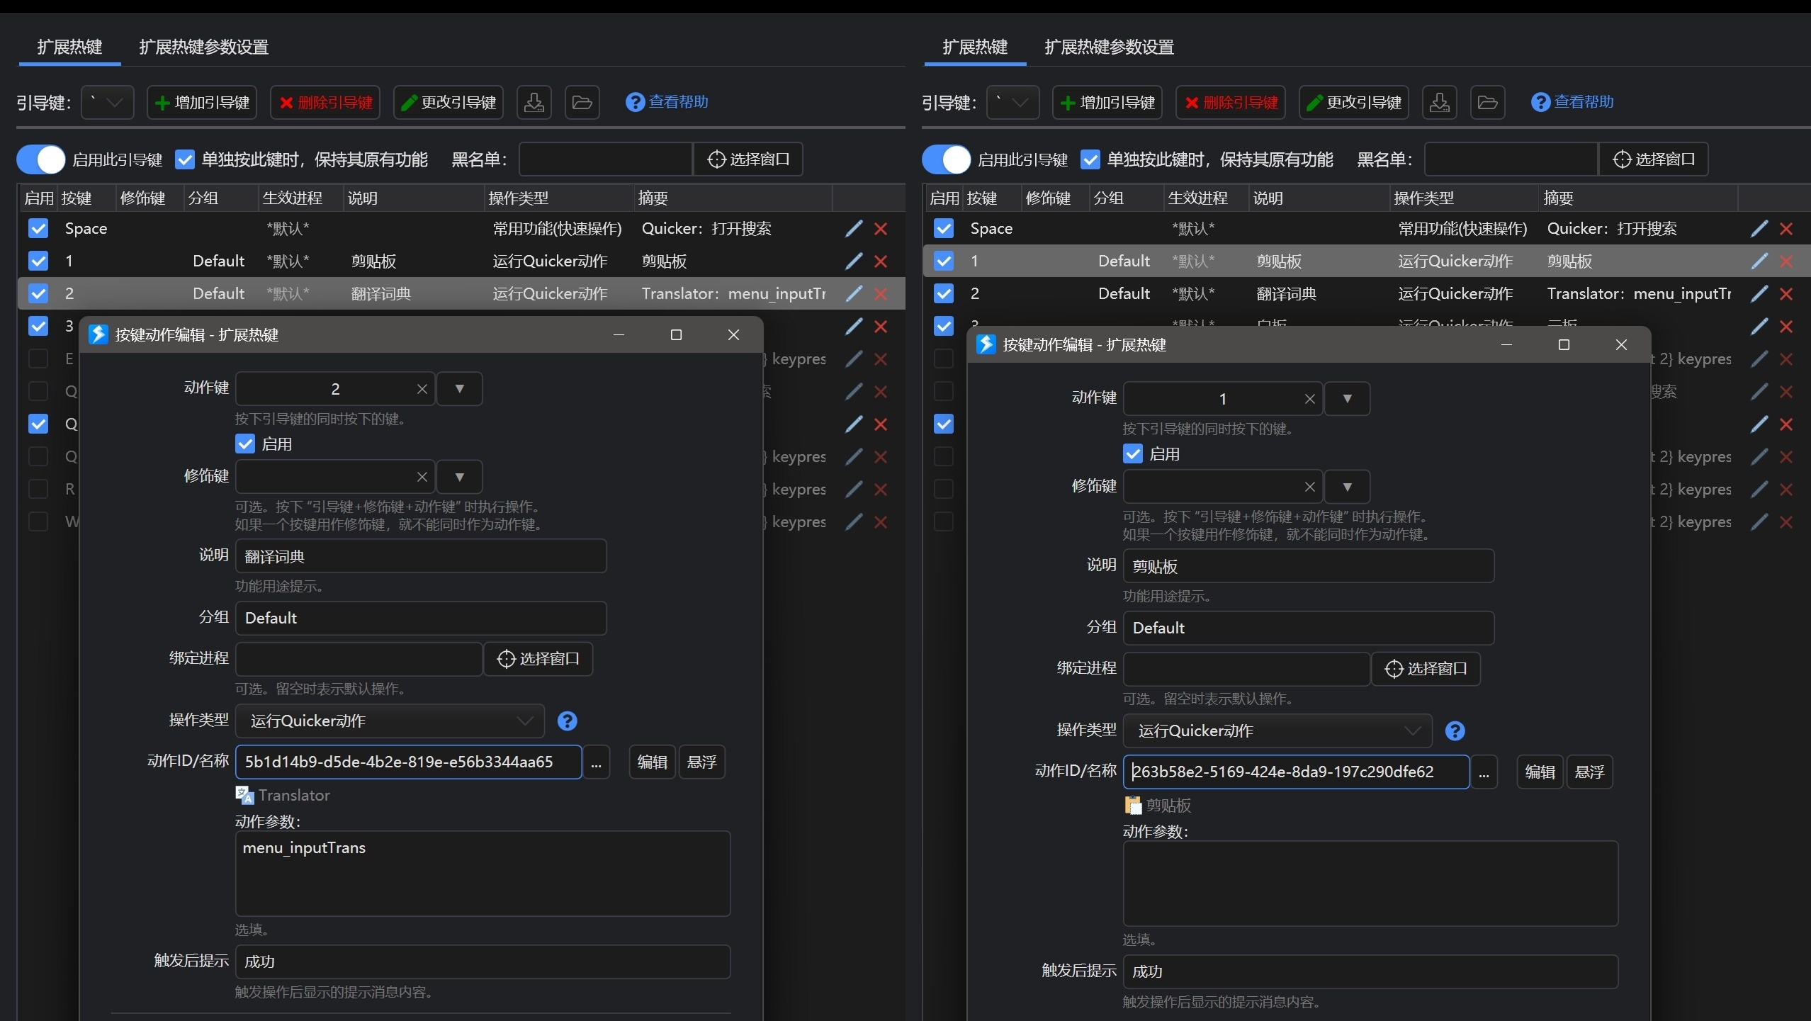Open 操作类型 combo box in right dialog
Screen dimensions: 1811x1021
1277,731
